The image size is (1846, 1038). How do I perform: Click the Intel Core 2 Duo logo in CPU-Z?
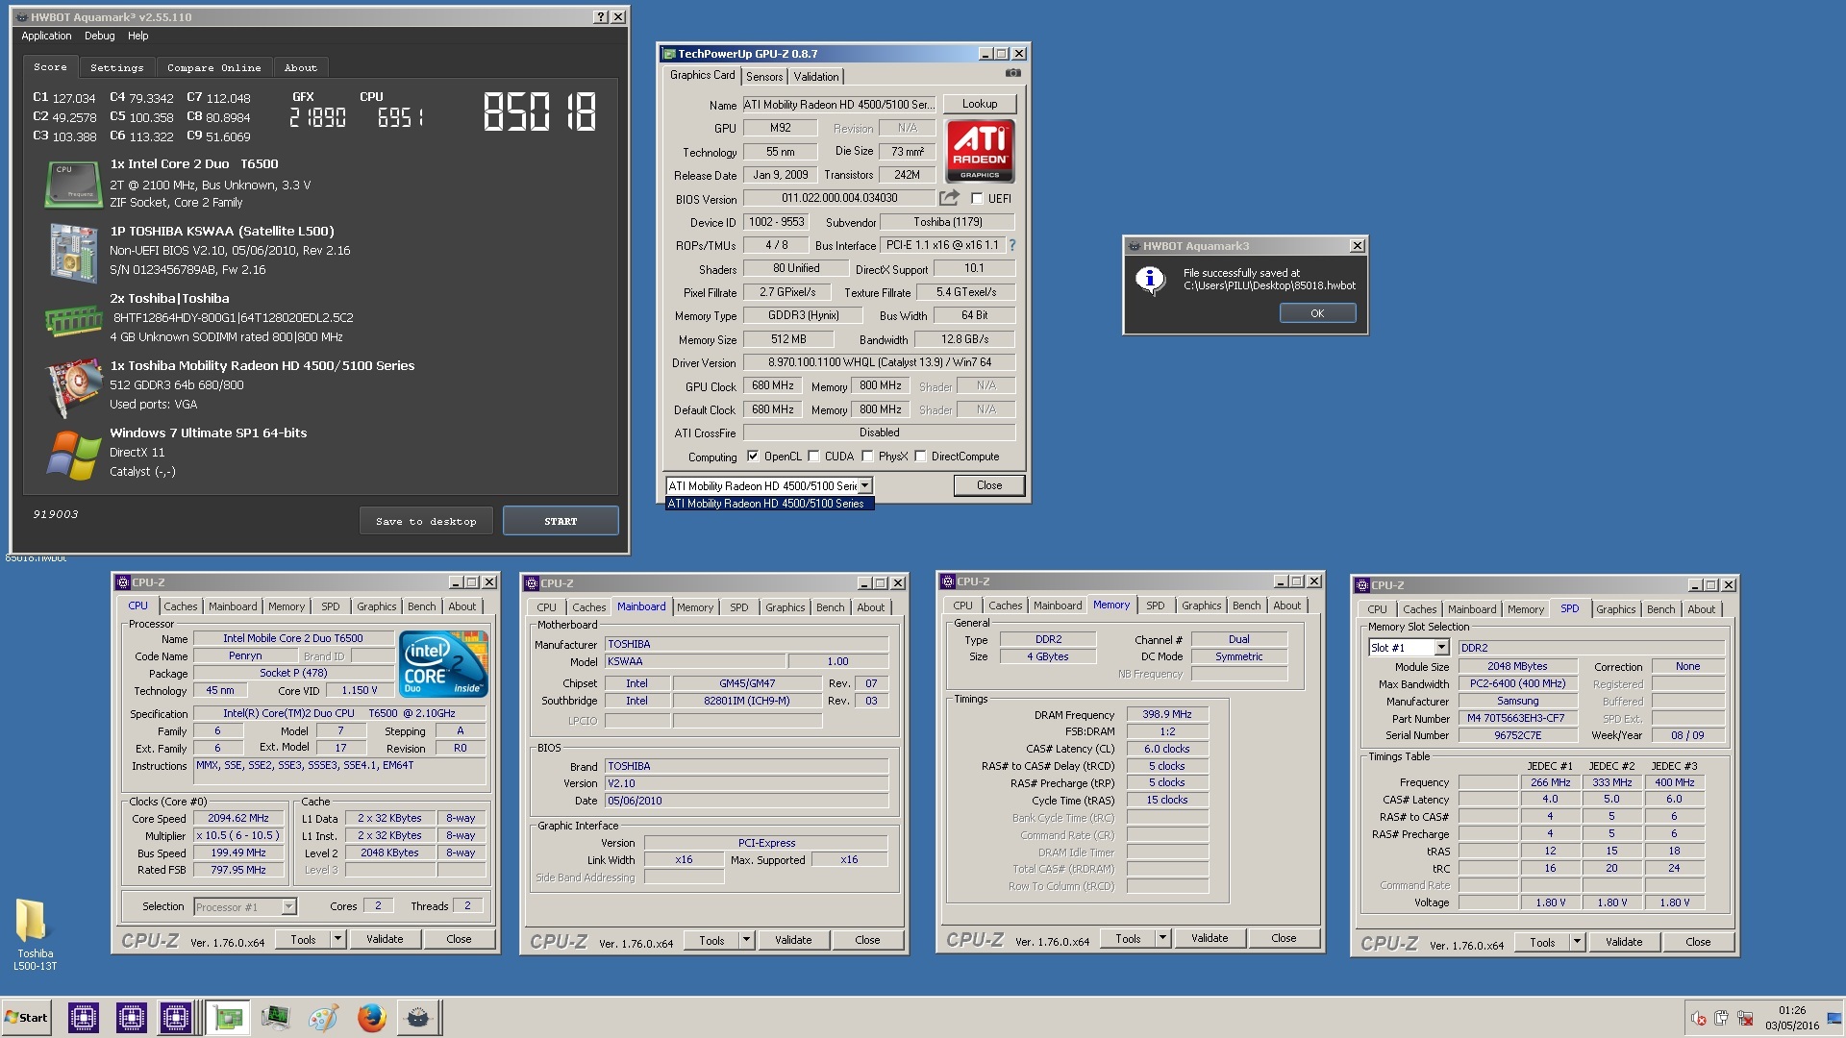tap(443, 664)
